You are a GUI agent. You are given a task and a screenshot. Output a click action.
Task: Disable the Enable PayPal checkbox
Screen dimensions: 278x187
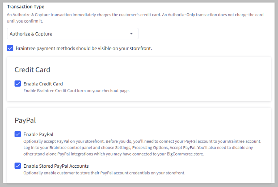[x=17, y=134]
